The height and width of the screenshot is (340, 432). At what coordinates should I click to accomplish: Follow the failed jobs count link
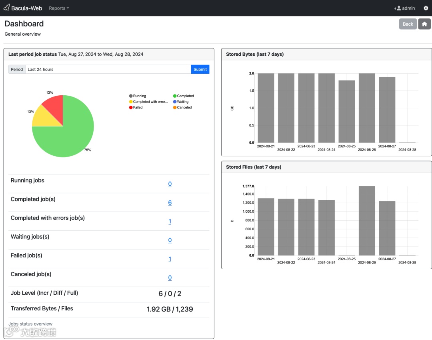coord(170,259)
